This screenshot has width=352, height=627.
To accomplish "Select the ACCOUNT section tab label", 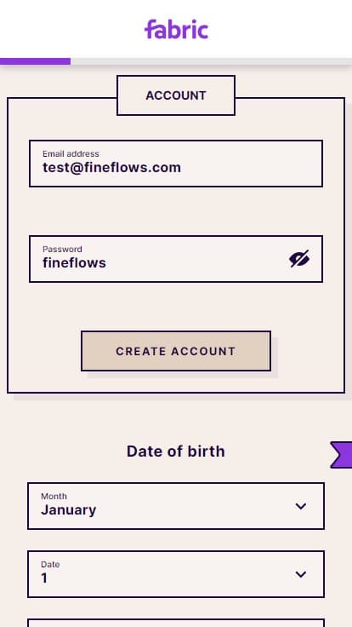I will 176,95.
